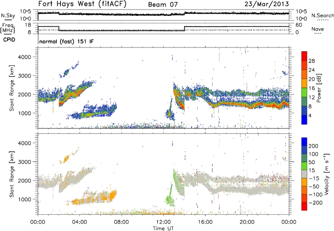Click the "-50" tick on Velocity colorbar
334x231 pixels.
coord(314,186)
